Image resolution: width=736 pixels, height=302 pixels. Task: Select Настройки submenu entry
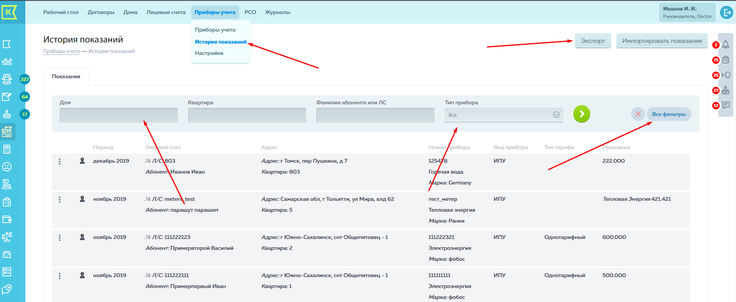[209, 53]
